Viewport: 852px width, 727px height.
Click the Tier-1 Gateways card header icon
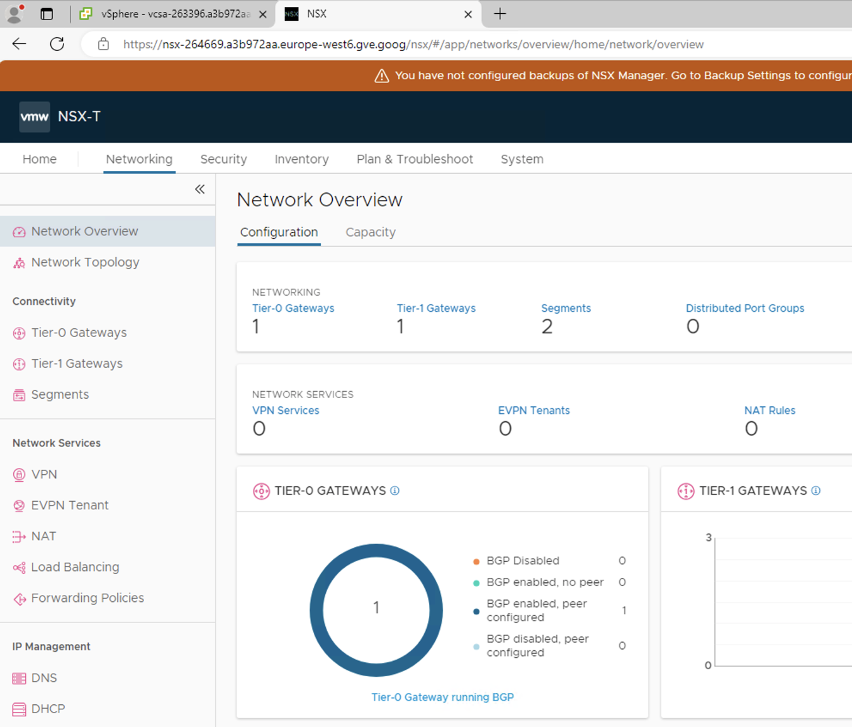(686, 491)
